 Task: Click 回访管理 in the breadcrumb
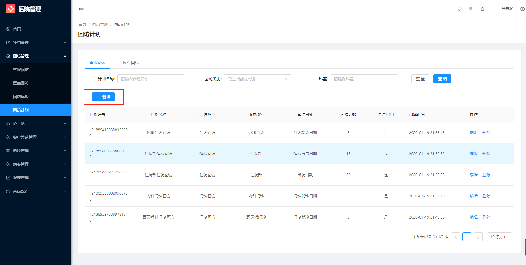(100, 24)
